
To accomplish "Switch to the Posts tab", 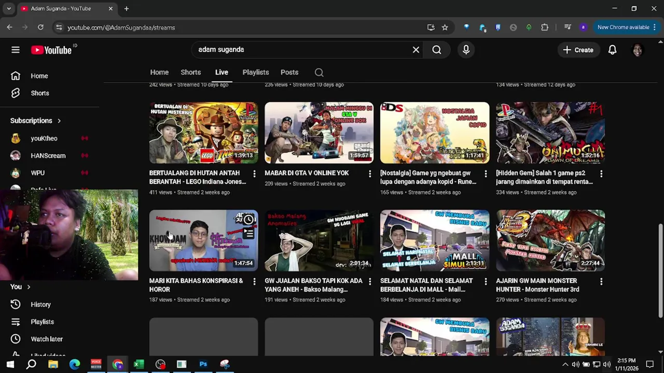I will tap(289, 73).
